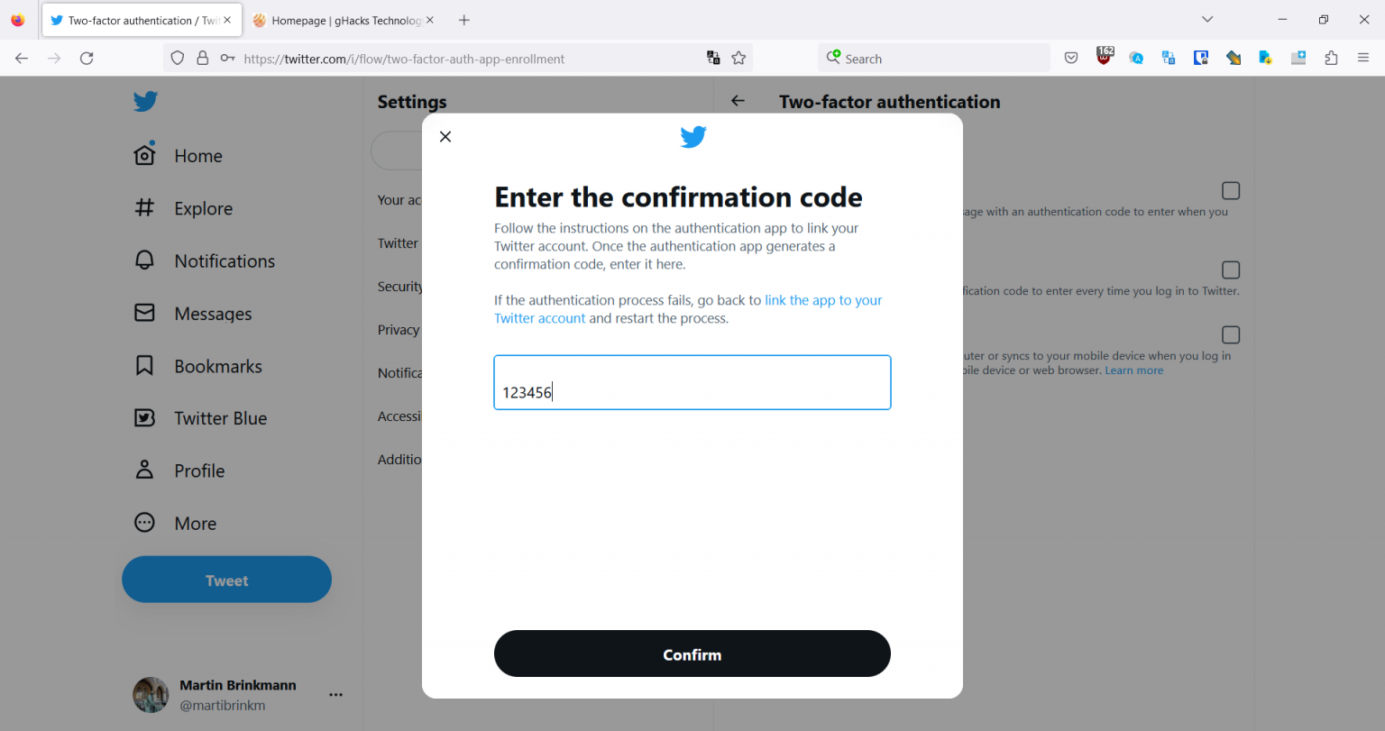
Task: Open Bookmarks from the sidebar
Action: tap(144, 365)
